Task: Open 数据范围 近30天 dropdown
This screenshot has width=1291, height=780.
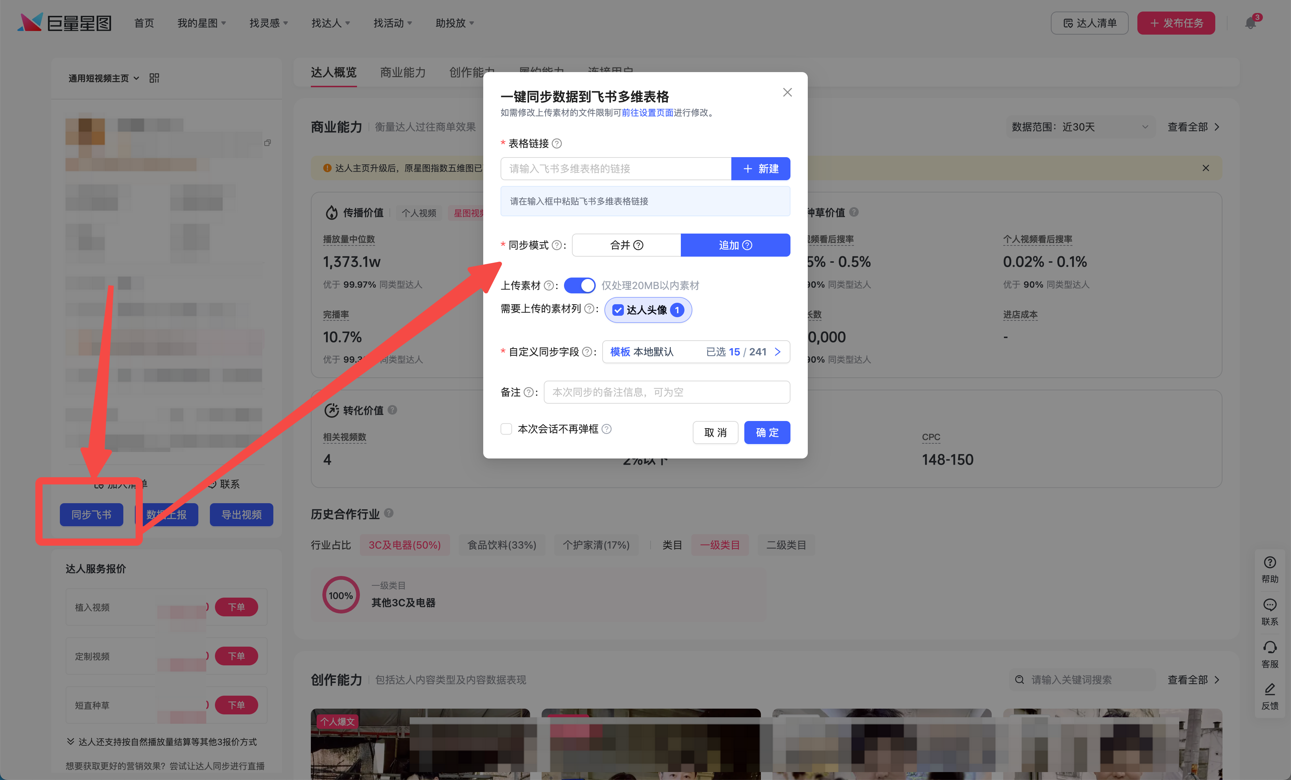Action: tap(1080, 127)
